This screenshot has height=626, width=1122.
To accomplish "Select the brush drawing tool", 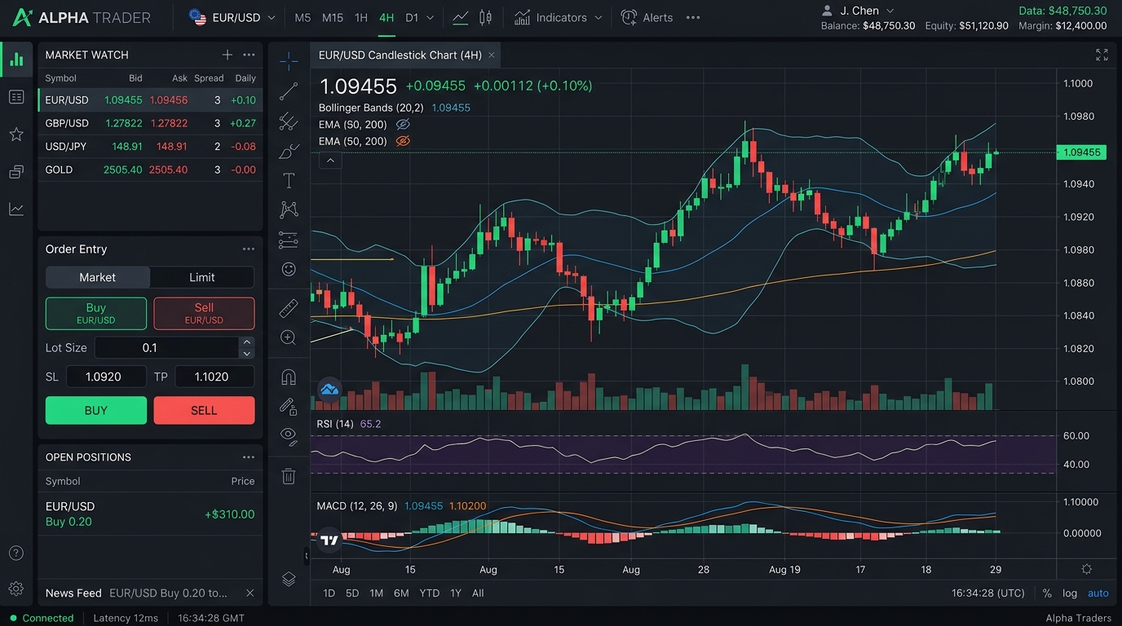I will tap(289, 151).
